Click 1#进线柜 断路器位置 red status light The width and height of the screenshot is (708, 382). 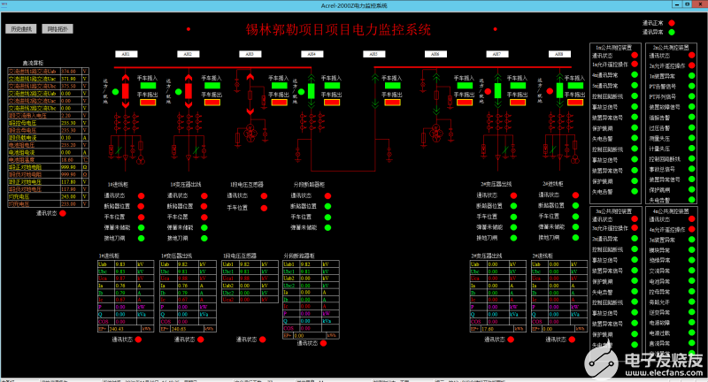[142, 206]
